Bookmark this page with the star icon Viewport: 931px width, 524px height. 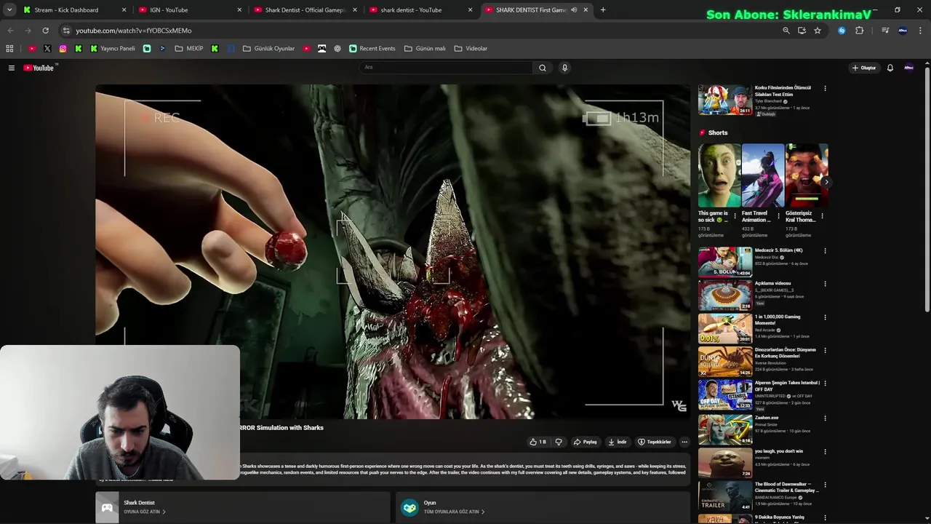pyautogui.click(x=818, y=31)
